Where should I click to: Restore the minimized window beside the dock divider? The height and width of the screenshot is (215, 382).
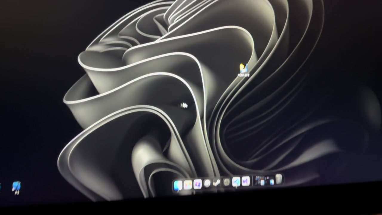[x=260, y=181]
